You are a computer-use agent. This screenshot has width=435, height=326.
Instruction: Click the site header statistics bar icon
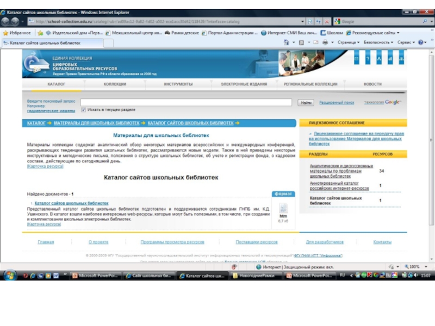[390, 58]
